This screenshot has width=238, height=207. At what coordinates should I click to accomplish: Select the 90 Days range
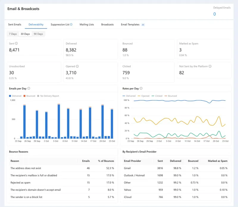pos(38,34)
